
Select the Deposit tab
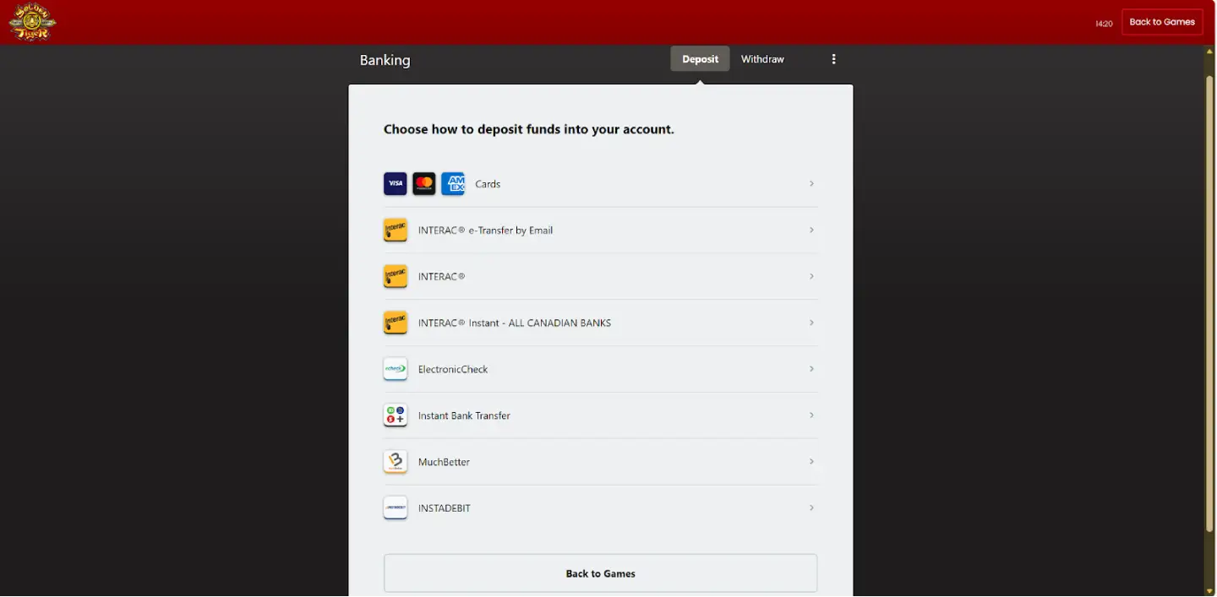tap(700, 58)
